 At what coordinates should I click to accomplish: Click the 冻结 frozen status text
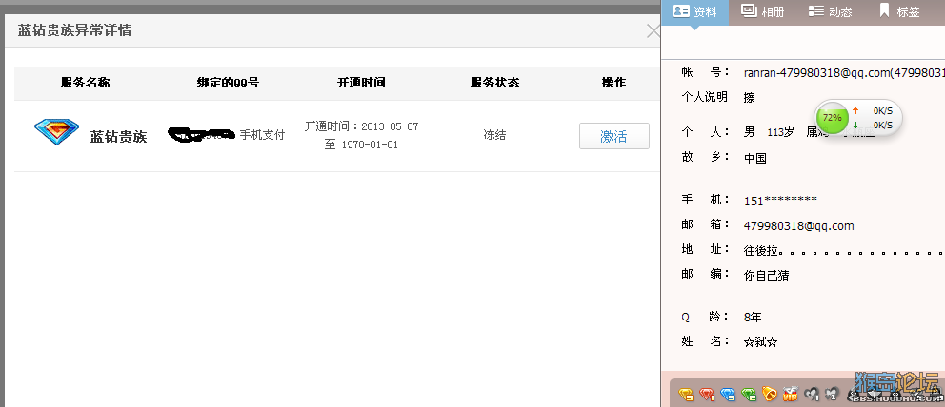(494, 135)
